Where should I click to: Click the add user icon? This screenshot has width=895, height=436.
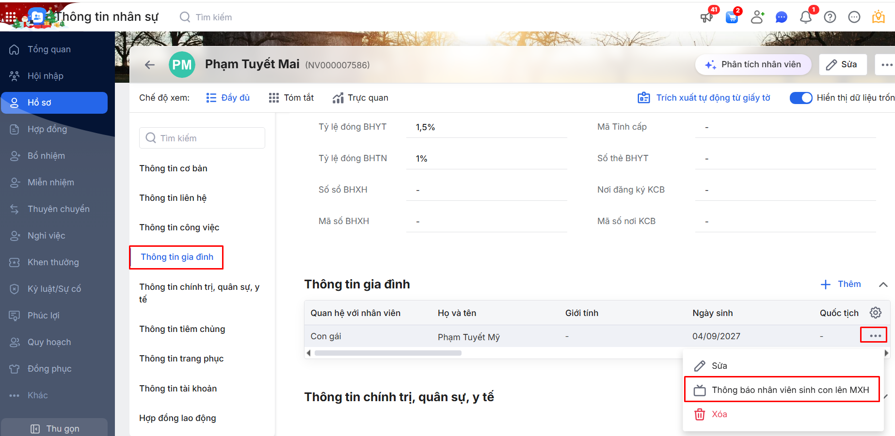tap(757, 17)
